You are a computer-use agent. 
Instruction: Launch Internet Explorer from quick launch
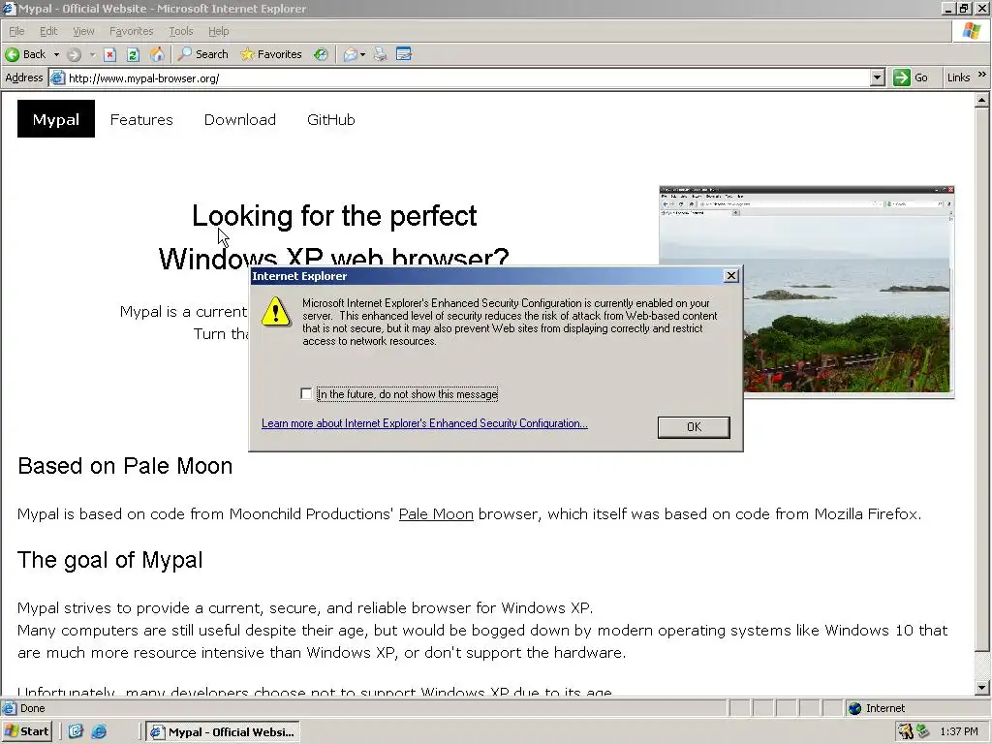pos(99,731)
